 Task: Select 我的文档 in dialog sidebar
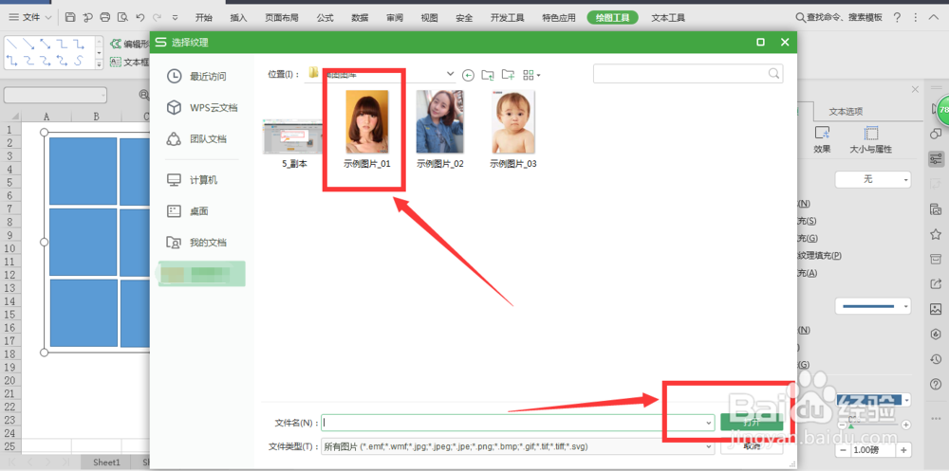(196, 243)
